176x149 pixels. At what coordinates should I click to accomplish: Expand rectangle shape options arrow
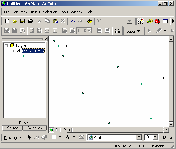point(60,137)
